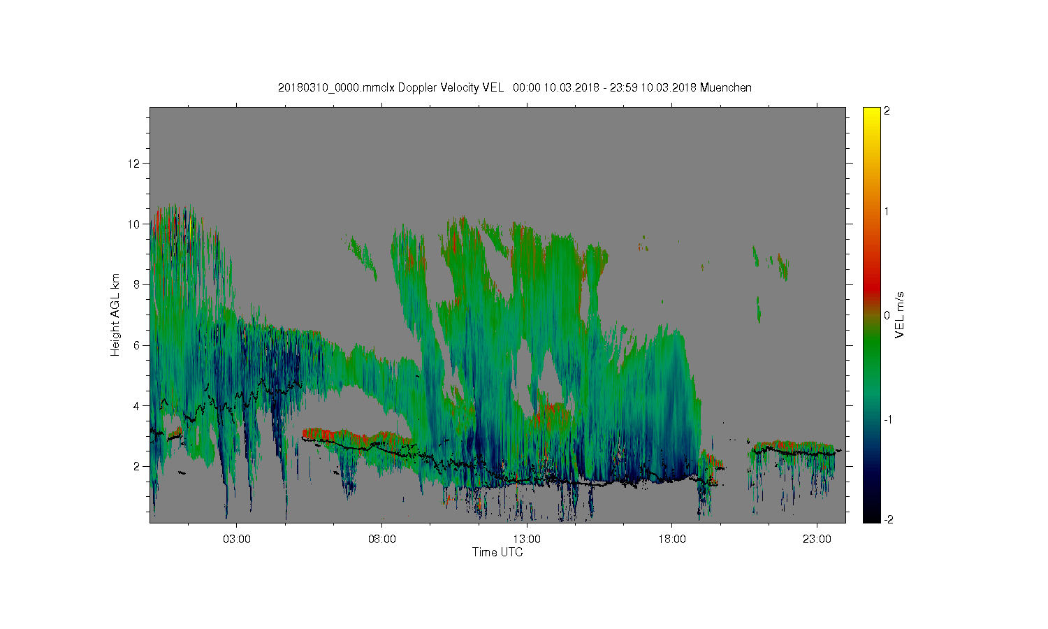Screen dimensions: 1048x629
Task: Click the "Height AGL km" axis label
Action: [x=115, y=314]
